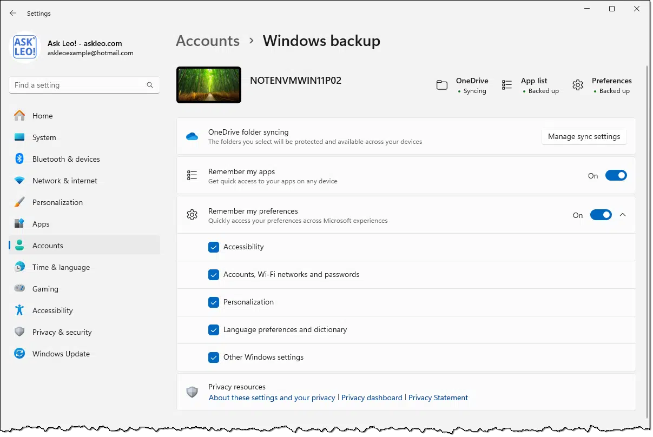
Task: Click the bamboo forest desktop thumbnail
Action: (209, 85)
